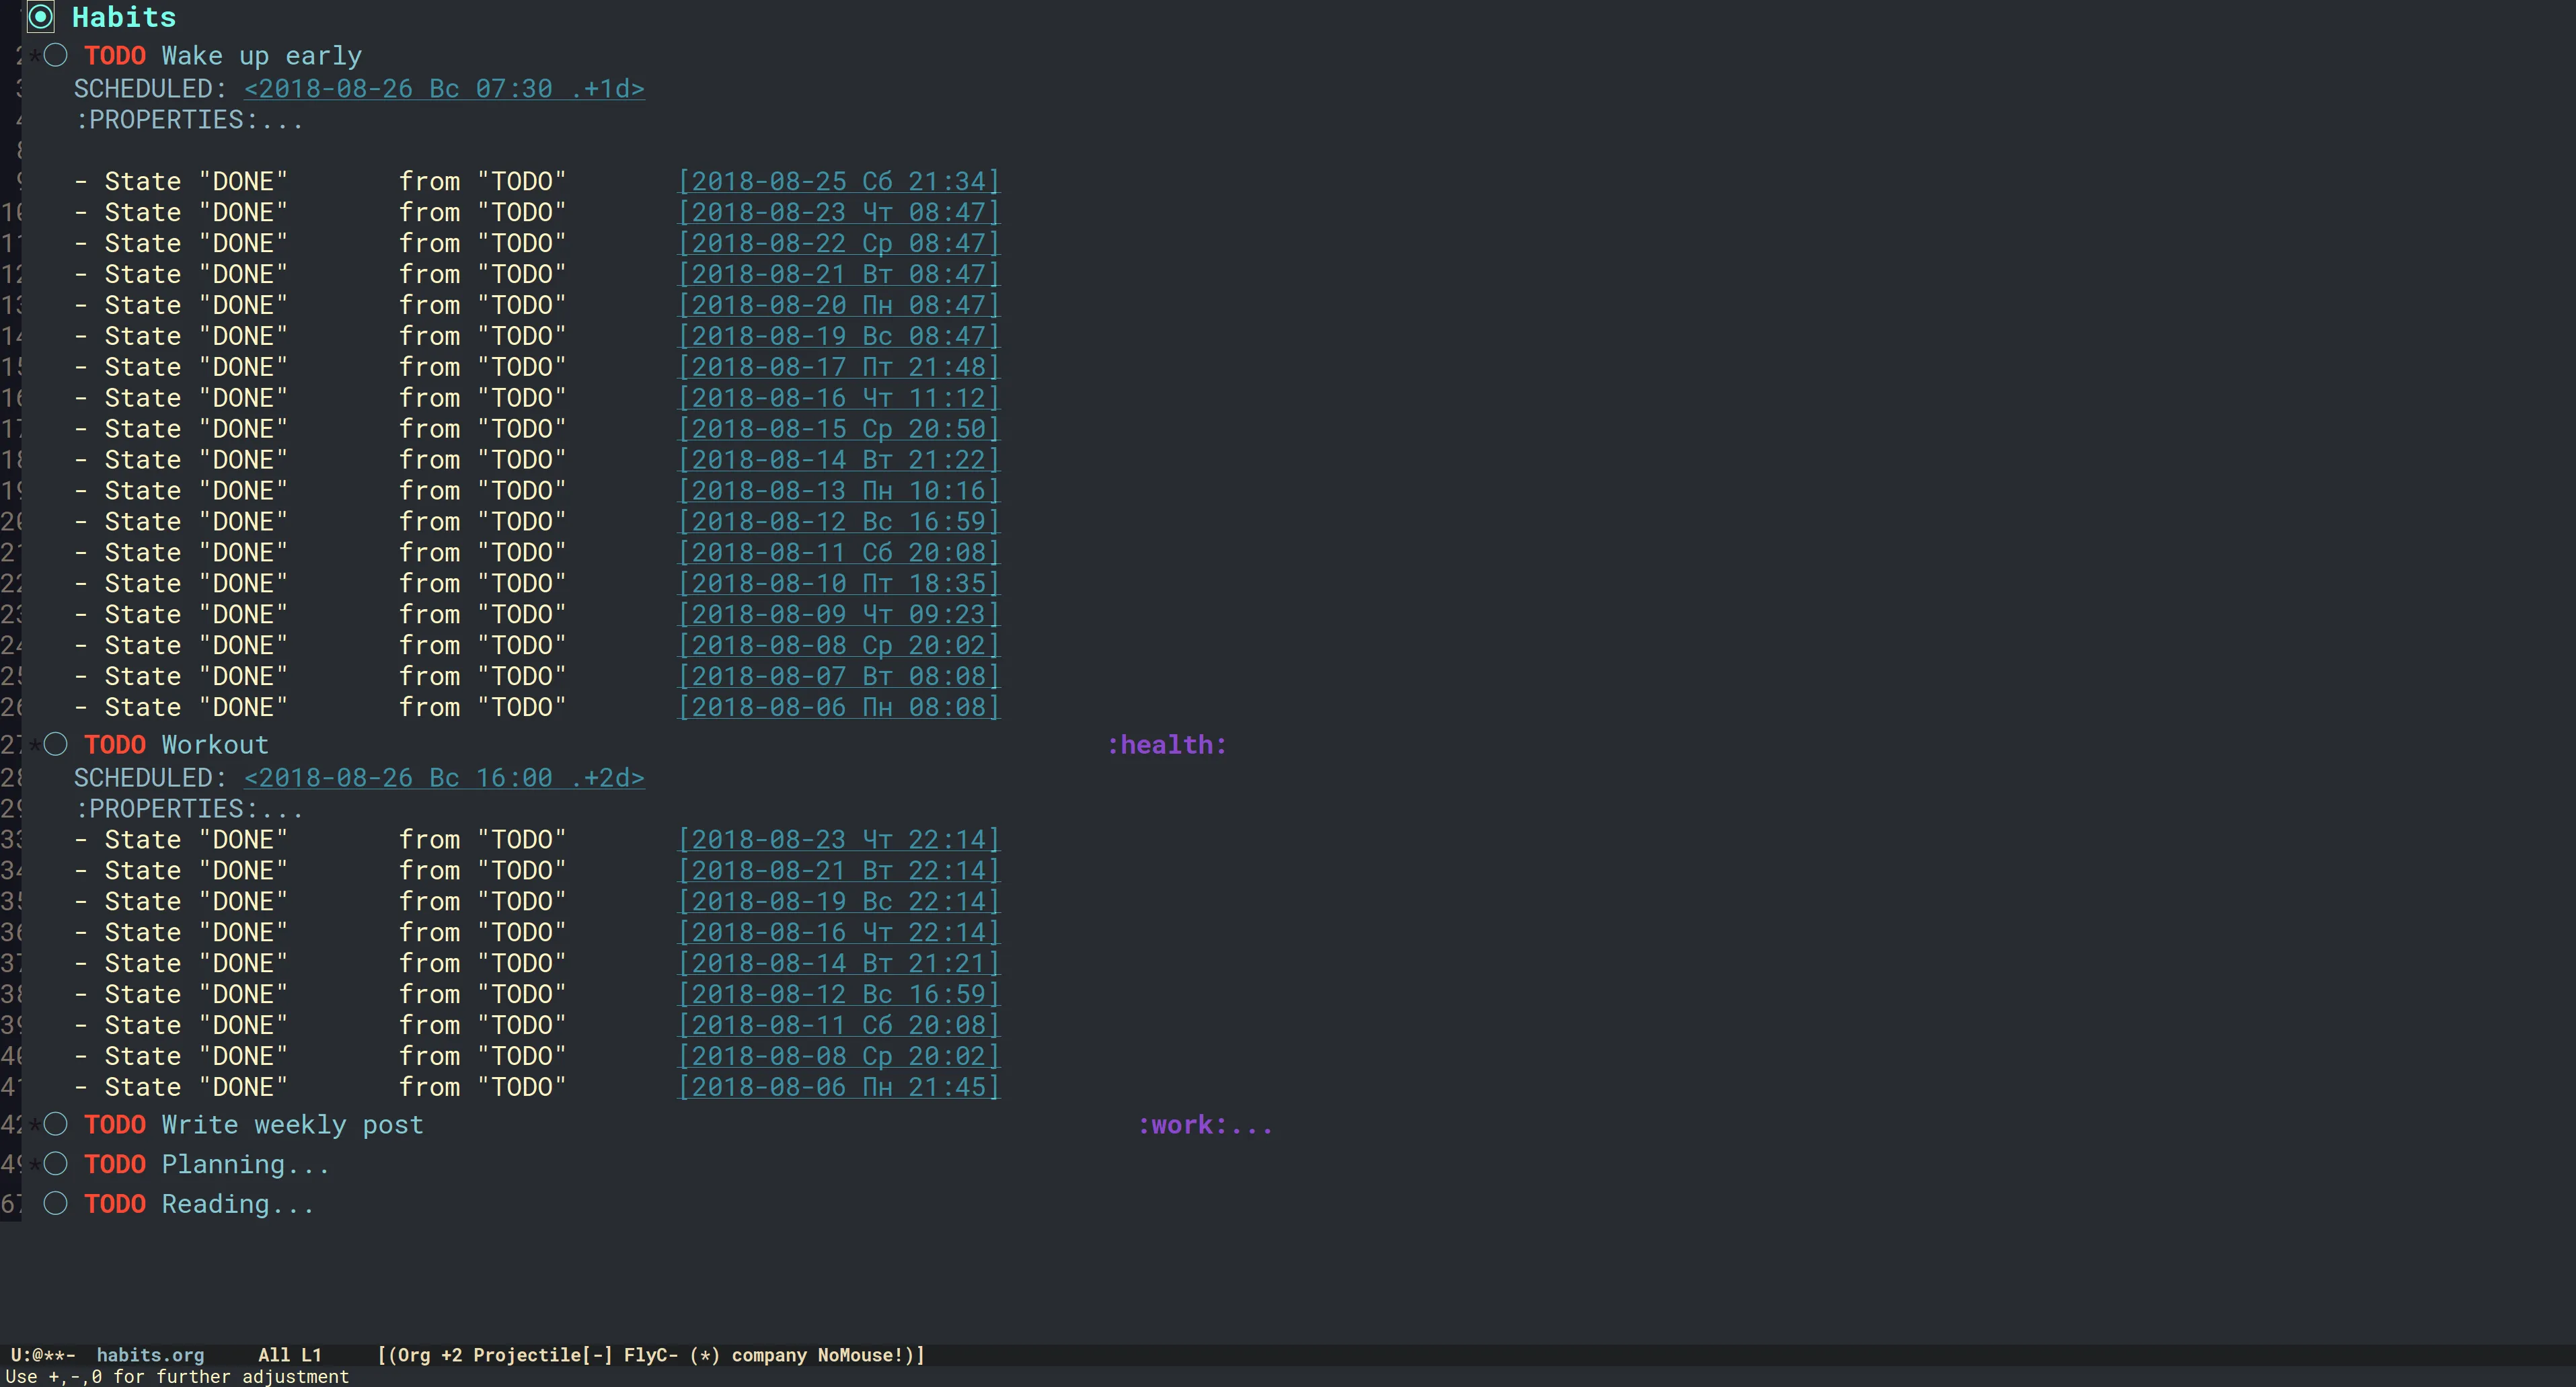2576x1387 pixels.
Task: Open scheduled timestamp 2018-08-26 16:00 +2d
Action: tap(444, 779)
